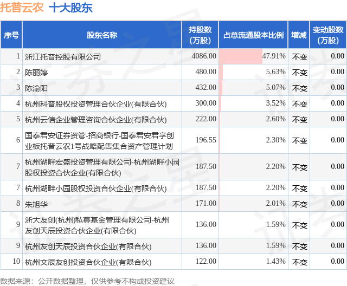Select the 增减 column header
347x286 pixels.
tap(299, 35)
